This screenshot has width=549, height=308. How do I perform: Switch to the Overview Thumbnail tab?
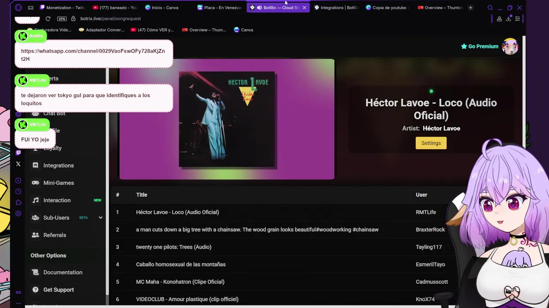coord(440,8)
